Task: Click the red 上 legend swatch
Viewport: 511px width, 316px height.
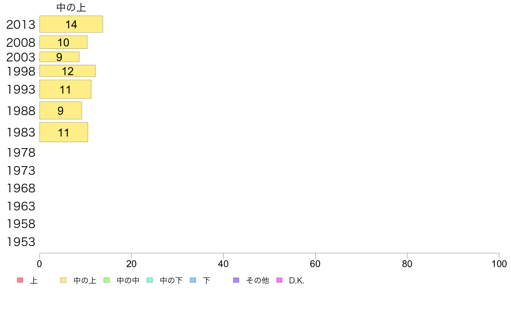Action: point(20,280)
